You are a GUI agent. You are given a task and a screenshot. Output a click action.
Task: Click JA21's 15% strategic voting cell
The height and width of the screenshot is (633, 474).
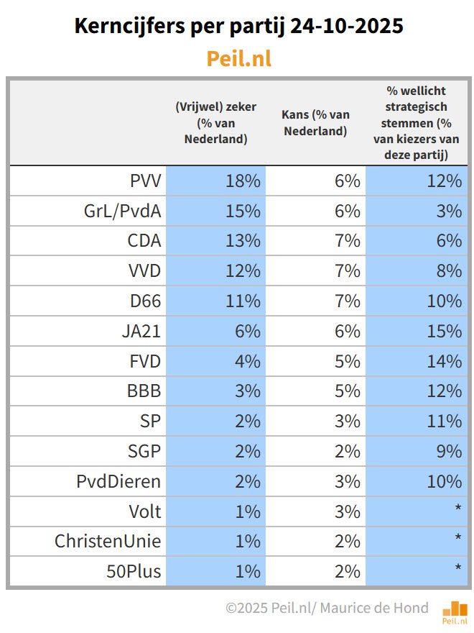point(443,331)
